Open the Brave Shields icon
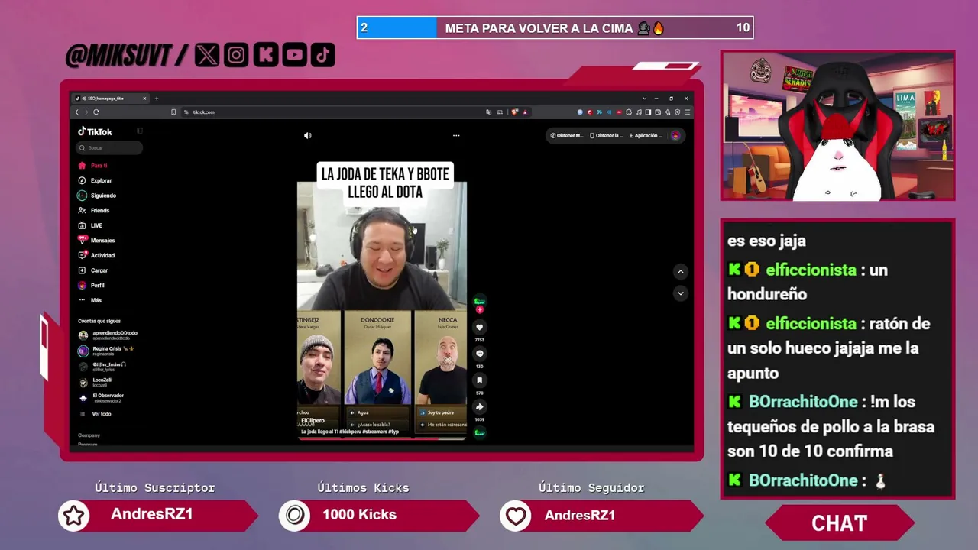This screenshot has height=550, width=978. click(514, 112)
